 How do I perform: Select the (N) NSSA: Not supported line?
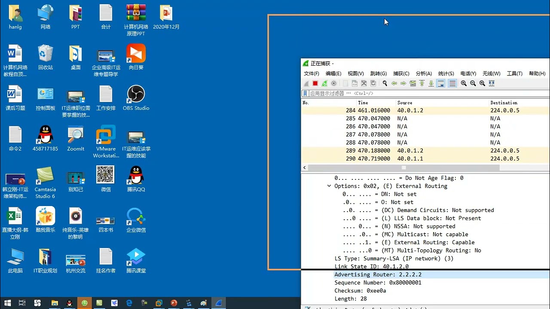[x=399, y=226]
